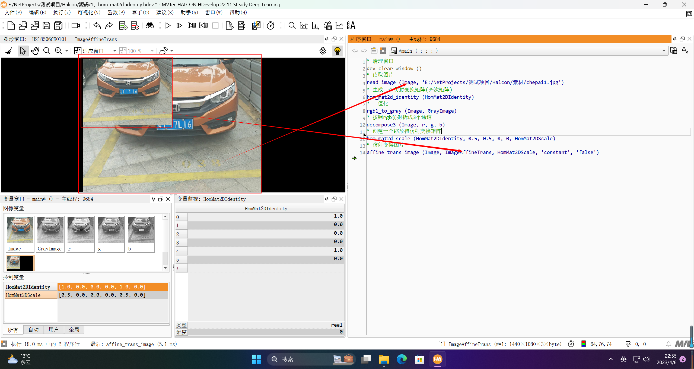This screenshot has height=369, width=694.
Task: Click the clear graphics window broom icon
Action: coord(9,51)
